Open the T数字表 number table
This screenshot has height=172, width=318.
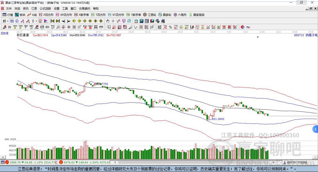click(x=134, y=15)
